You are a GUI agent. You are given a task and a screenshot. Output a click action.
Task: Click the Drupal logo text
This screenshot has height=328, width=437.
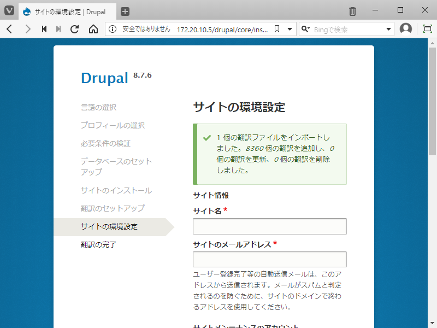coord(104,78)
